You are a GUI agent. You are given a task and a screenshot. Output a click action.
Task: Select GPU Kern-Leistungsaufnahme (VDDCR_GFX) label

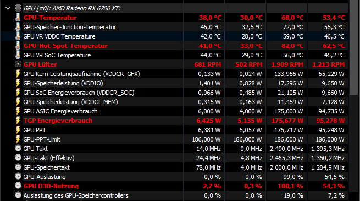81,74
